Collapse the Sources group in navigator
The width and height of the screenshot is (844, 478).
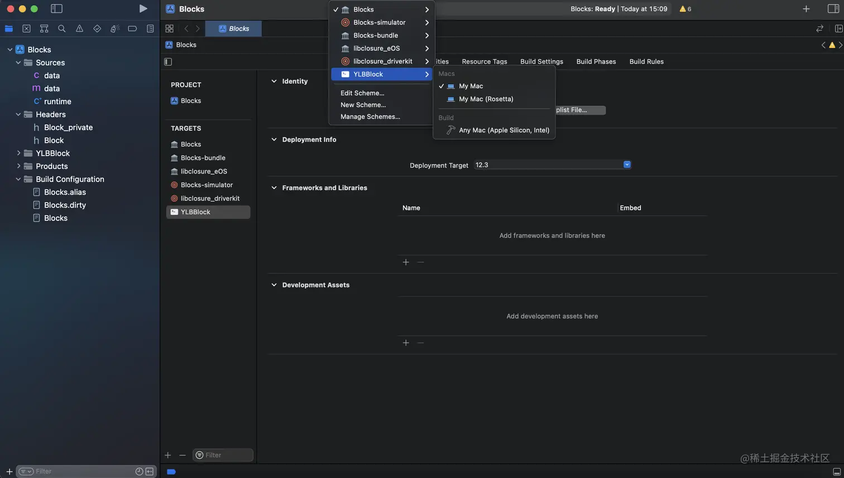click(18, 63)
